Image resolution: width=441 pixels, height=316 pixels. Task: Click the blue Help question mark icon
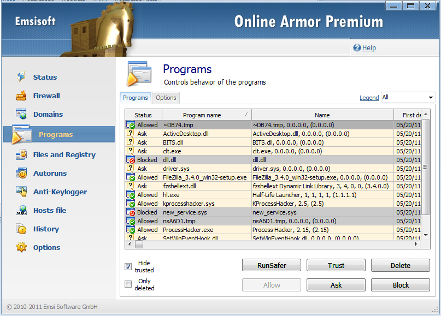coord(357,47)
